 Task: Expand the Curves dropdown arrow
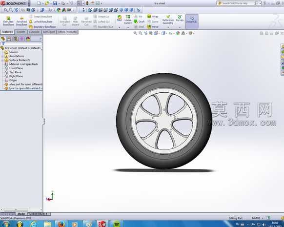click(180, 27)
